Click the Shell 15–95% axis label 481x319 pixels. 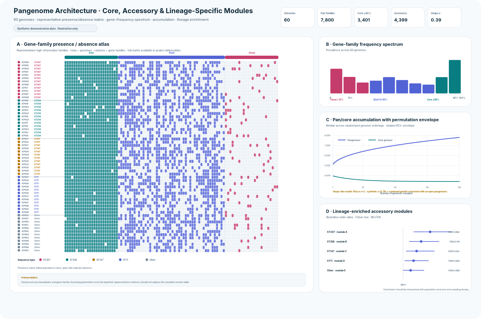point(380,100)
